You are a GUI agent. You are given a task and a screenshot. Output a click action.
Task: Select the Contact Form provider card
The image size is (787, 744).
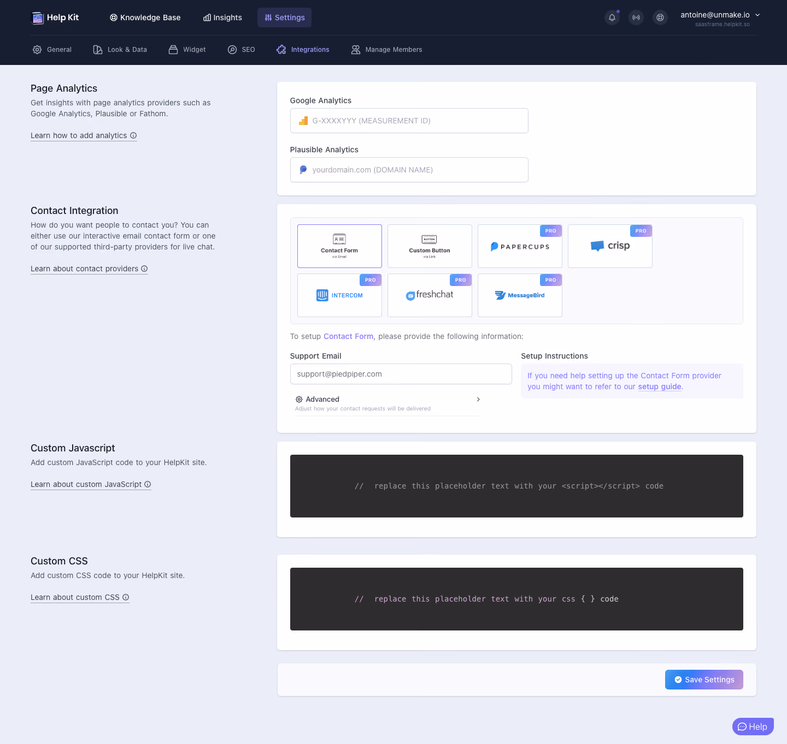(x=339, y=246)
